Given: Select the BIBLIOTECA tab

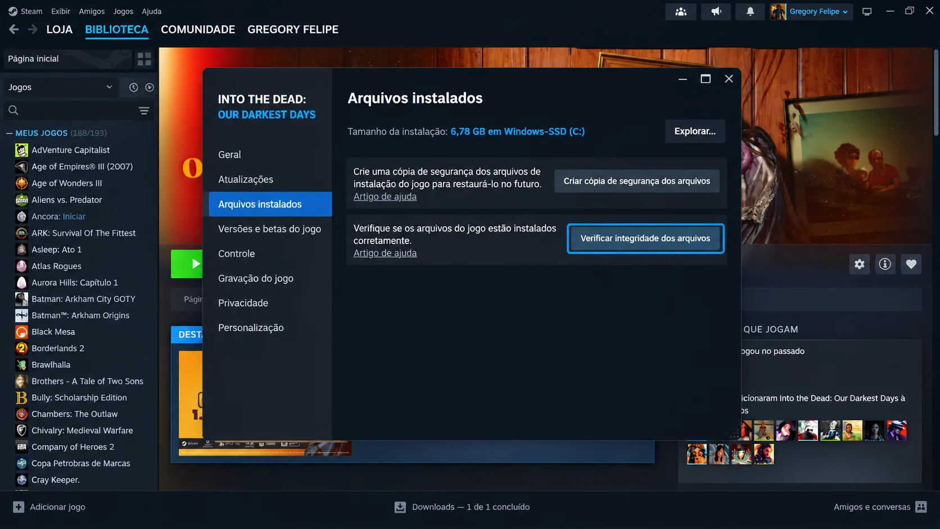Looking at the screenshot, I should [117, 29].
